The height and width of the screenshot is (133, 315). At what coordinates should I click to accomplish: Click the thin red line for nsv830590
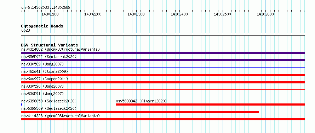pyautogui.click(x=163, y=90)
